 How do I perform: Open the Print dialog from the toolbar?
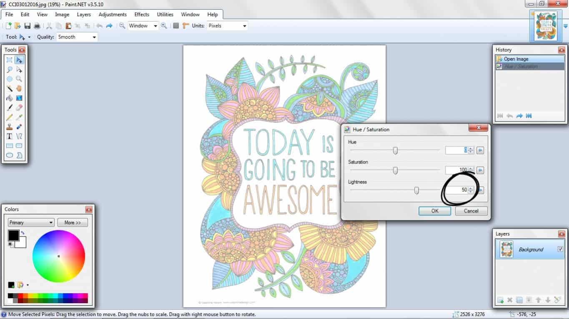coord(37,25)
